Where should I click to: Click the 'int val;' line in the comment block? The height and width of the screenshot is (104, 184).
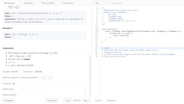point(112,14)
